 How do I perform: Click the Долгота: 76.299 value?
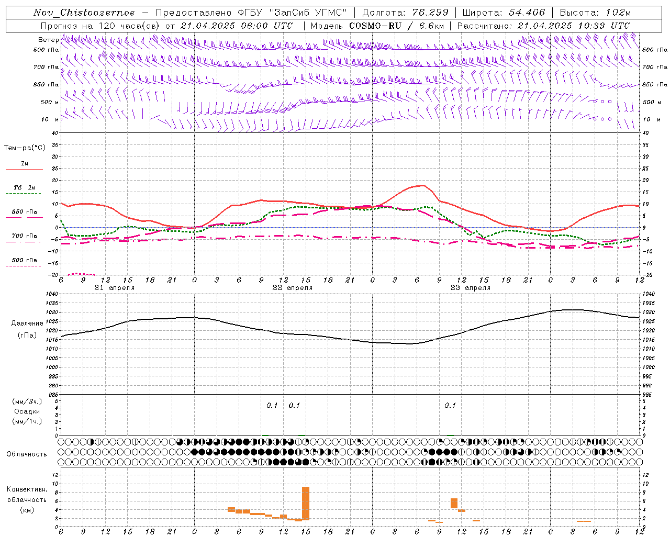point(405,13)
